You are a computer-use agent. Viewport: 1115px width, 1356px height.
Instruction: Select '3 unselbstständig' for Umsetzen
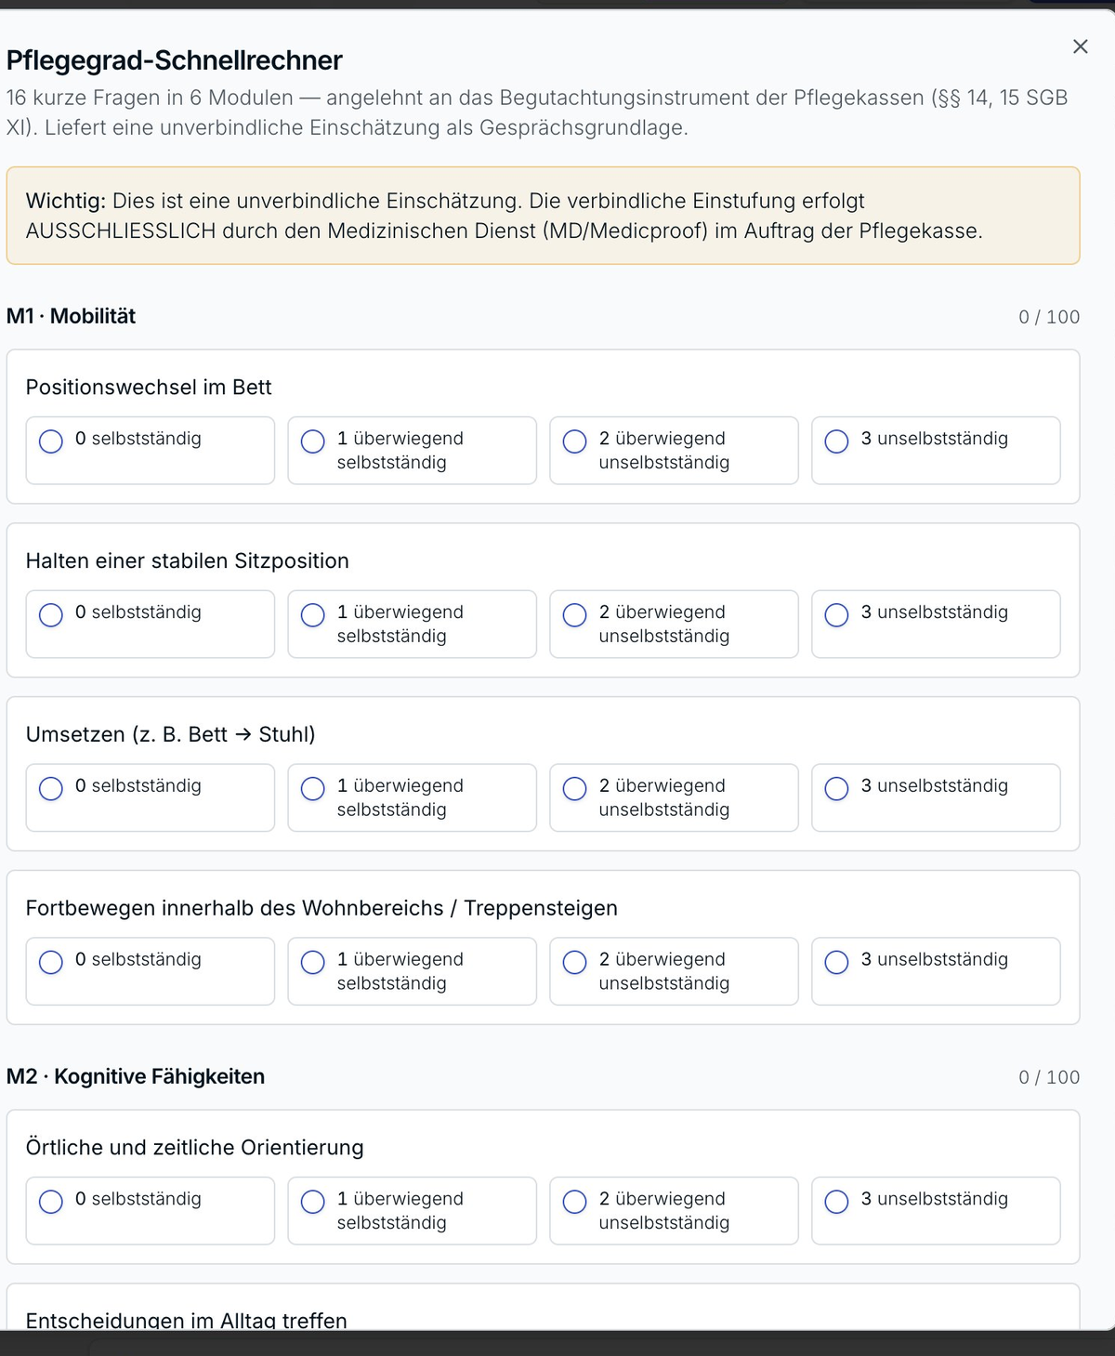click(x=937, y=797)
